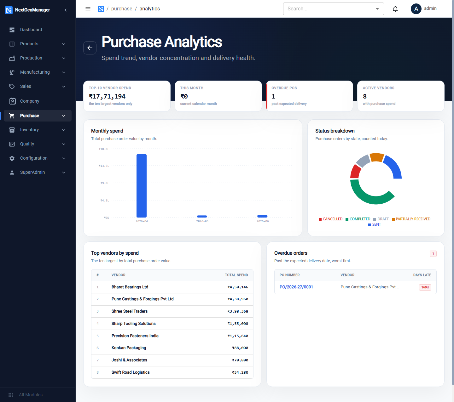
Task: Select the Inventory menu item
Action: (38, 130)
